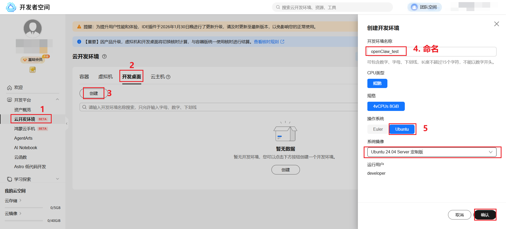
Task: Click 确认 to confirm creation
Action: pyautogui.click(x=485, y=215)
